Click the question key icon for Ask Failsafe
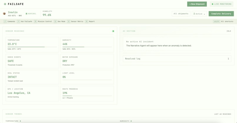The height and width of the screenshot is (123, 237). [19, 21]
